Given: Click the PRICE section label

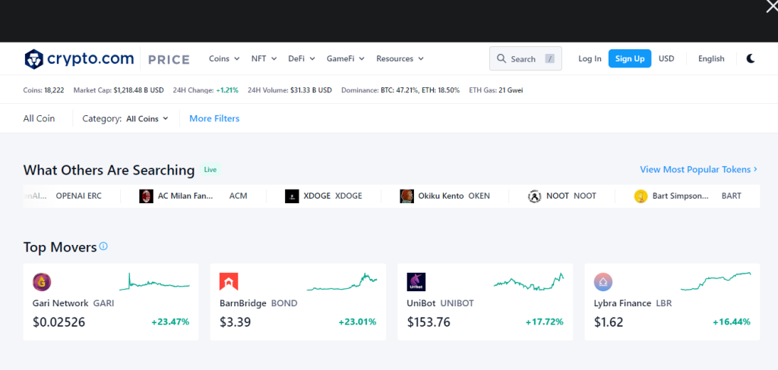Looking at the screenshot, I should coord(169,60).
